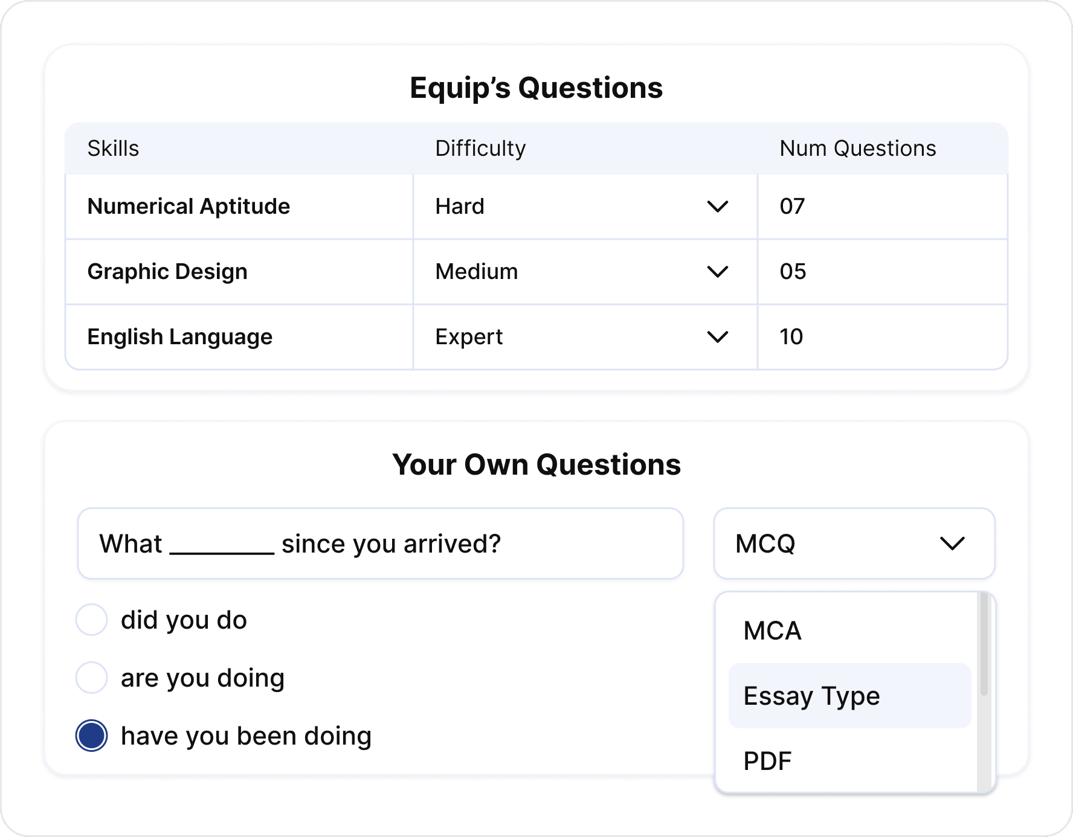Select the 'did you do' answer option
Image resolution: width=1073 pixels, height=837 pixels.
[91, 618]
